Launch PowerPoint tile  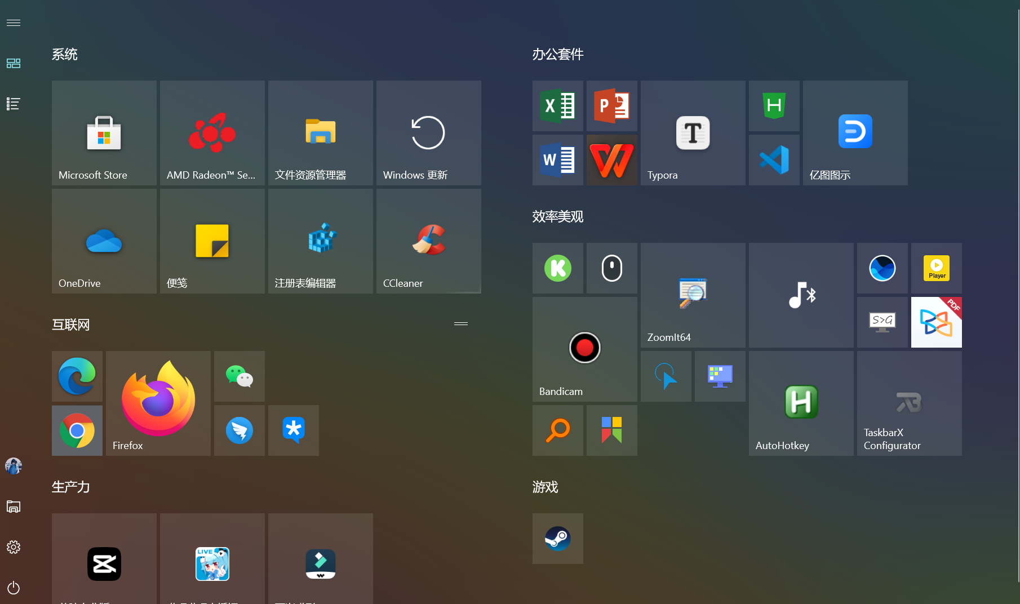click(612, 106)
